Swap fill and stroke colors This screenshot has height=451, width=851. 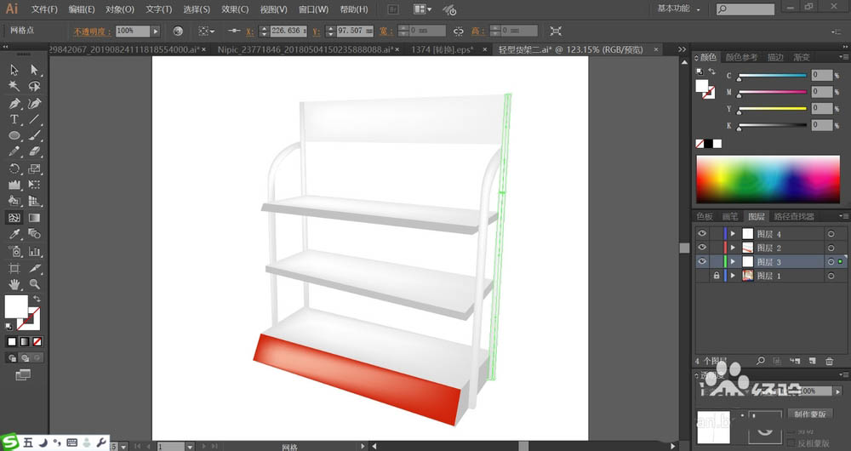[37, 299]
